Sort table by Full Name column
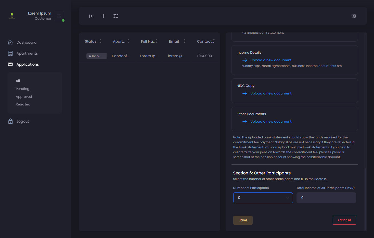The image size is (374, 238). click(157, 41)
